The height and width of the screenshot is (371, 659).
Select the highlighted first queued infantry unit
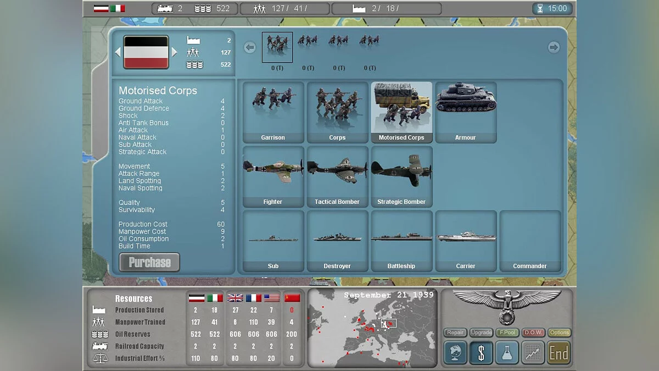(277, 47)
